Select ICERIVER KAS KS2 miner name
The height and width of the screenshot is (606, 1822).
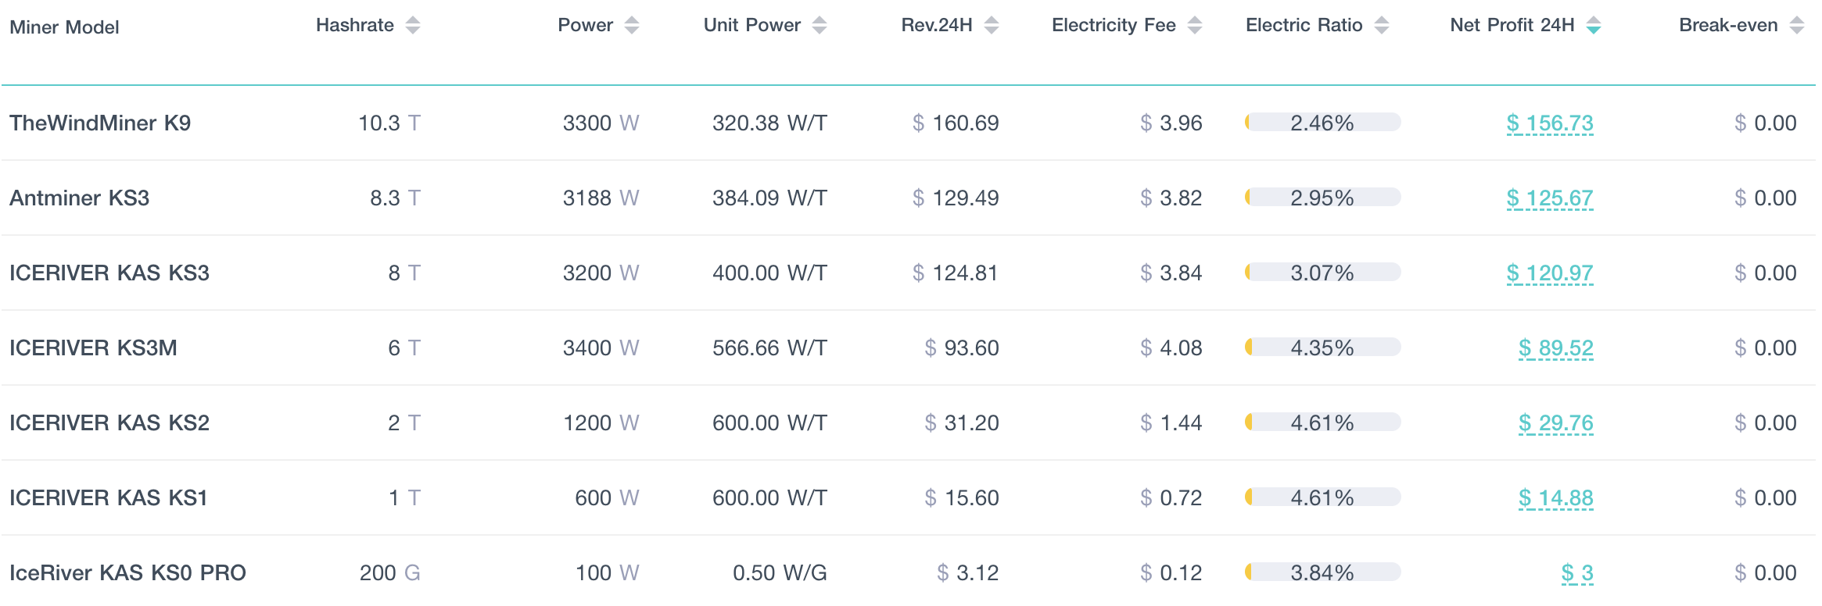(x=109, y=423)
